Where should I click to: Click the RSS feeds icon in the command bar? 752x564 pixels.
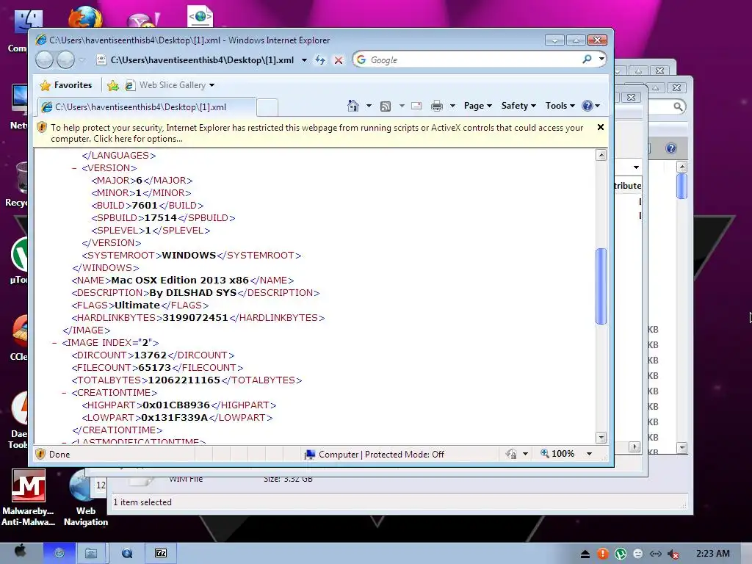click(x=385, y=106)
